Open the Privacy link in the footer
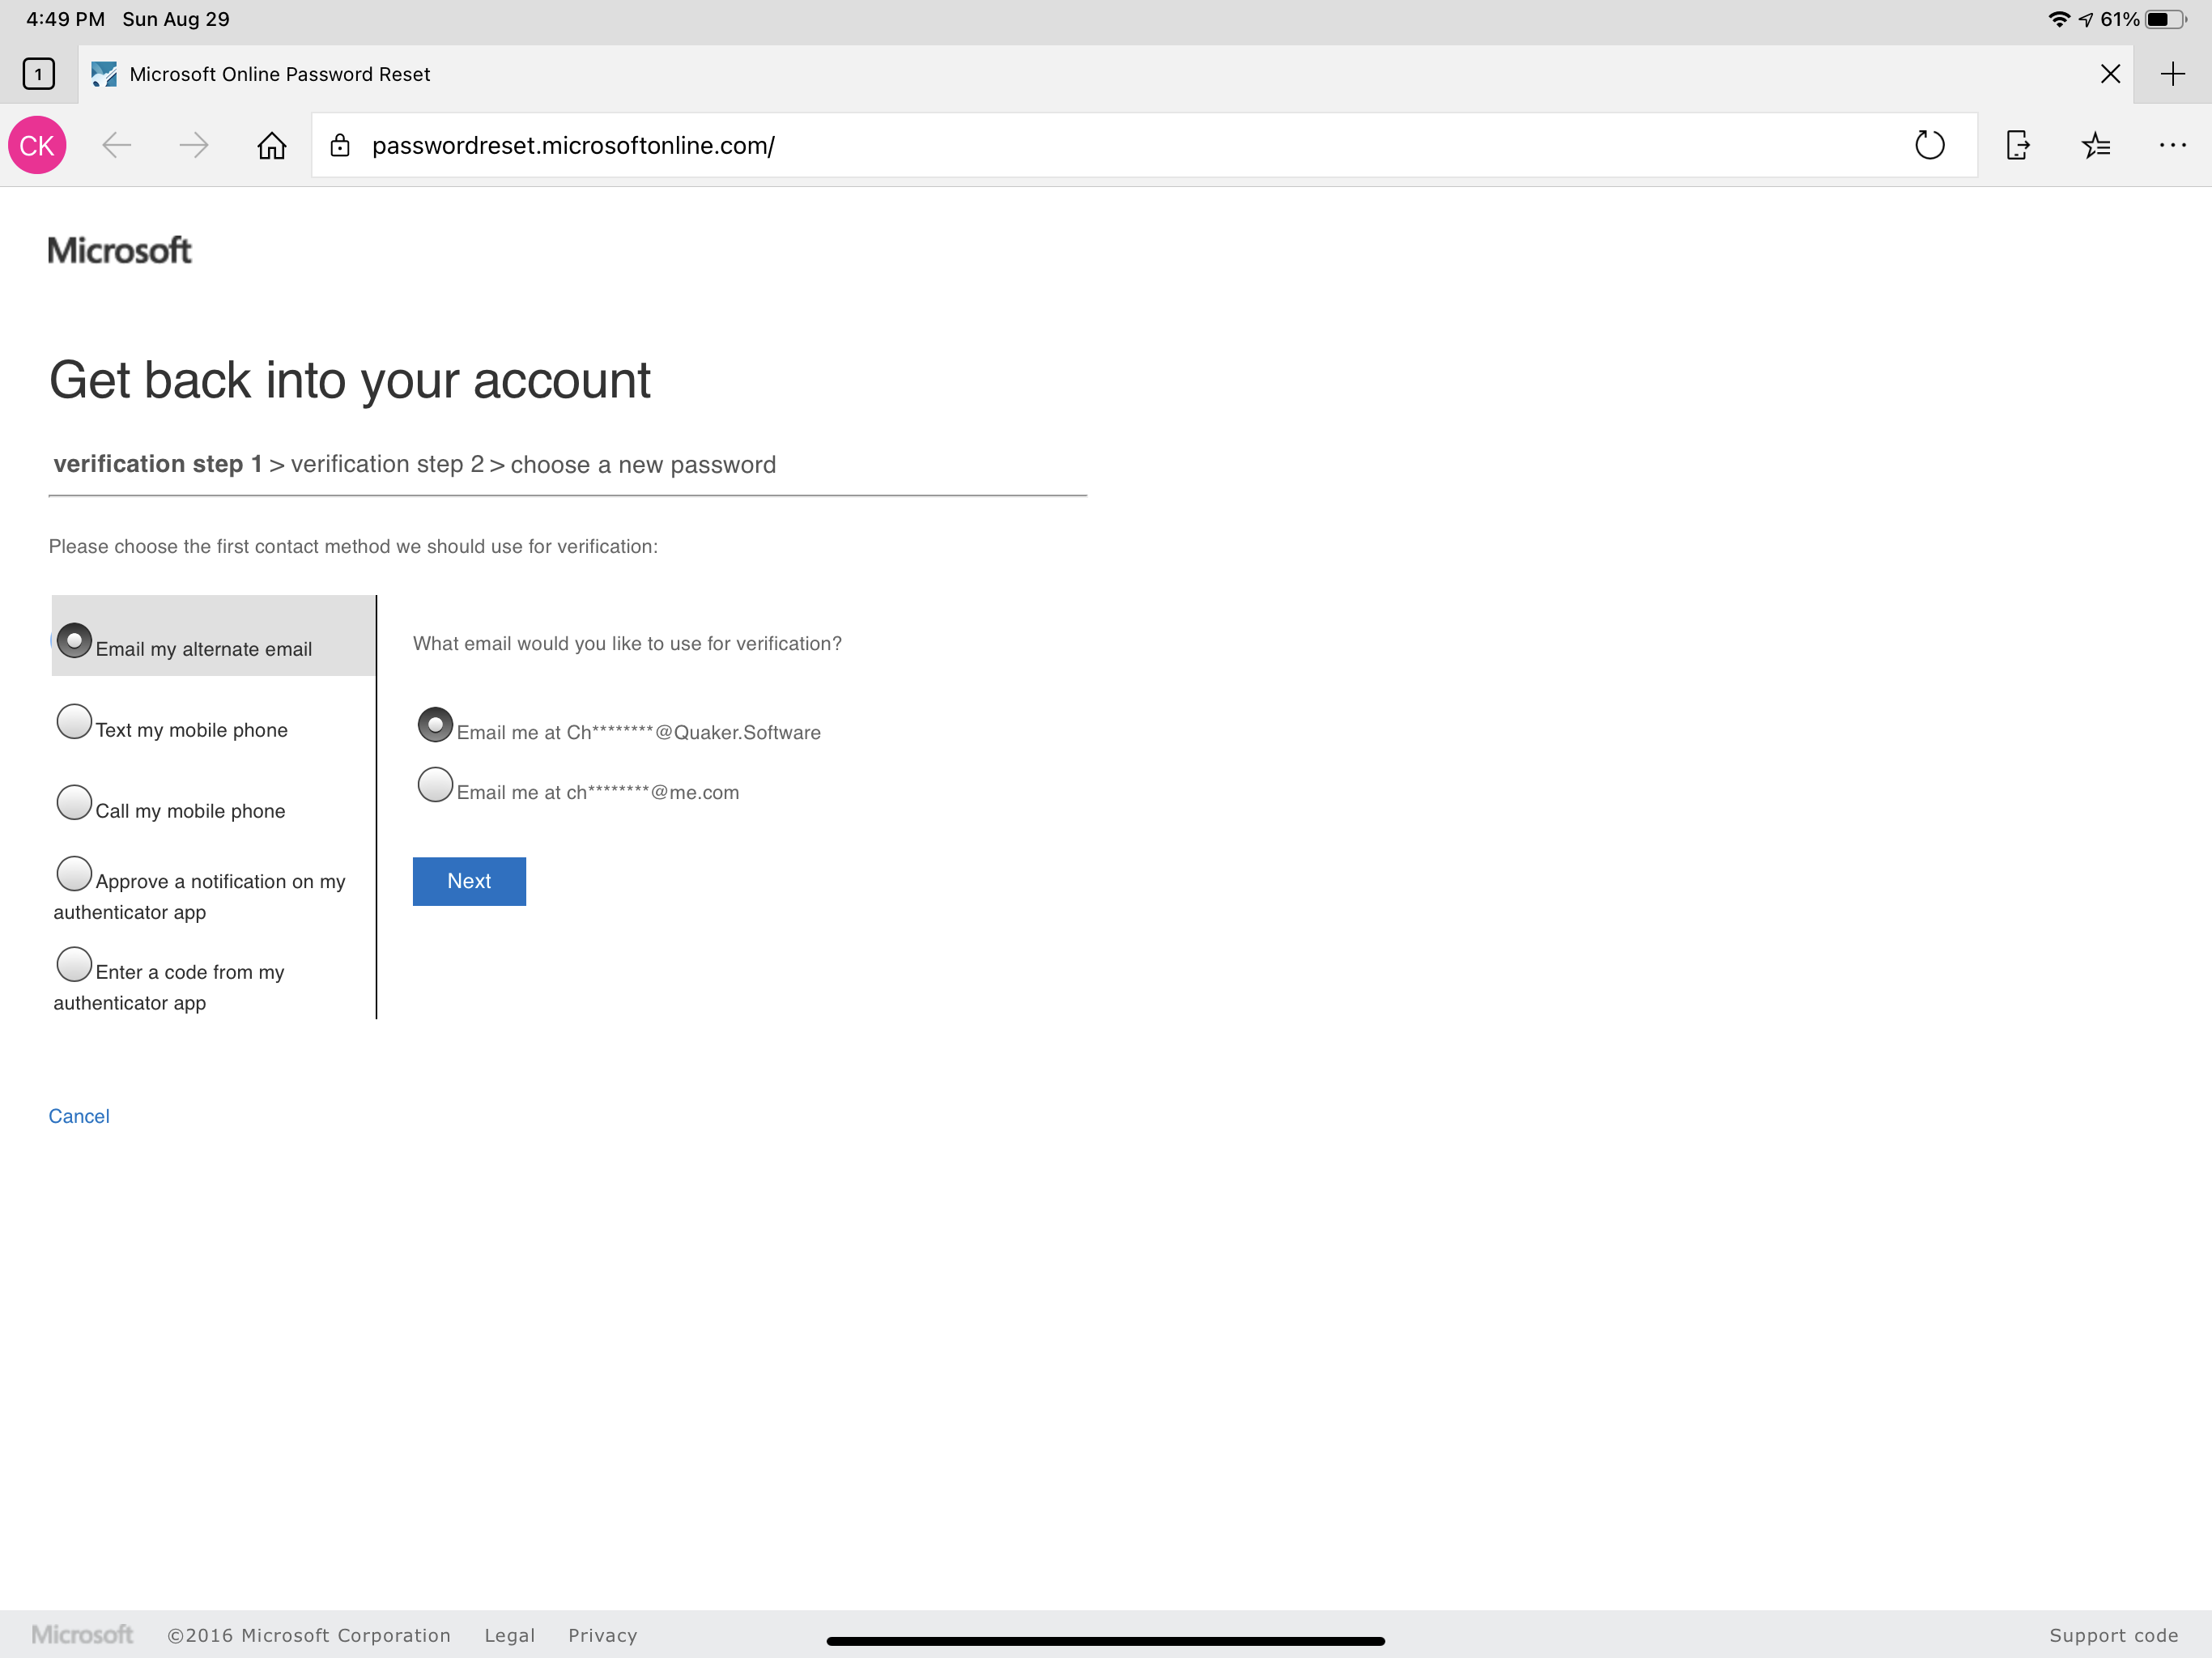 pyautogui.click(x=602, y=1636)
